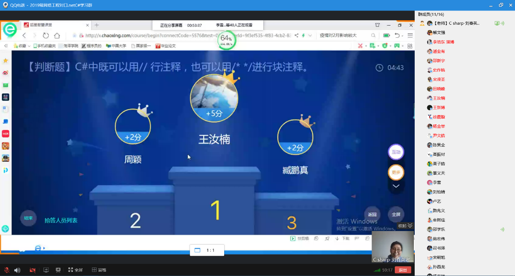This screenshot has width=515, height=276.
Task: Expand the down chevron below 更多
Action: (396, 186)
